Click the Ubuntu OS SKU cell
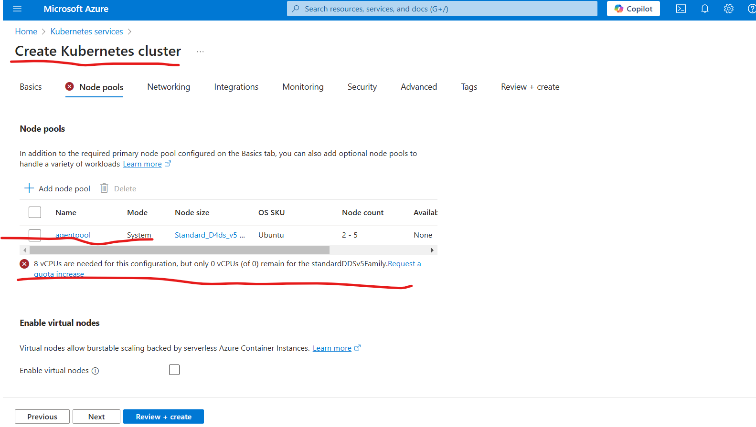 coord(271,235)
